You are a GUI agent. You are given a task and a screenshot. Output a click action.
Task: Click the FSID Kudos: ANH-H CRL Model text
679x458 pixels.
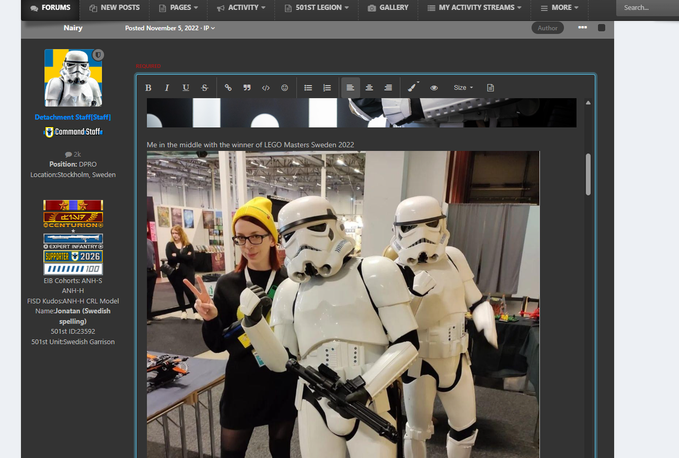pos(73,301)
